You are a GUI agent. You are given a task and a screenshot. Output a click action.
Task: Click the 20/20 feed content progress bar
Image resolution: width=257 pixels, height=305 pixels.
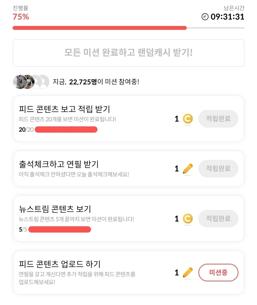point(66,130)
